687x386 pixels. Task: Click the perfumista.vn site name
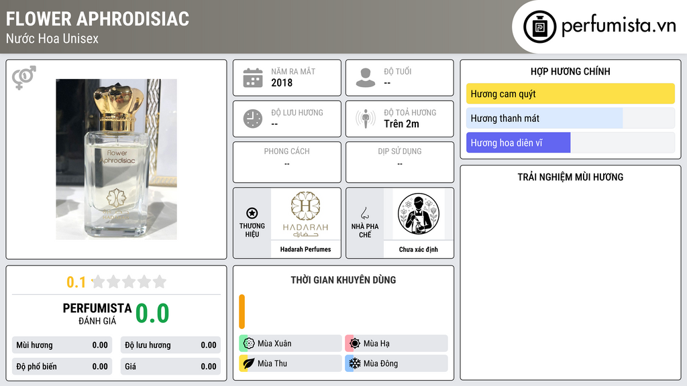(619, 26)
